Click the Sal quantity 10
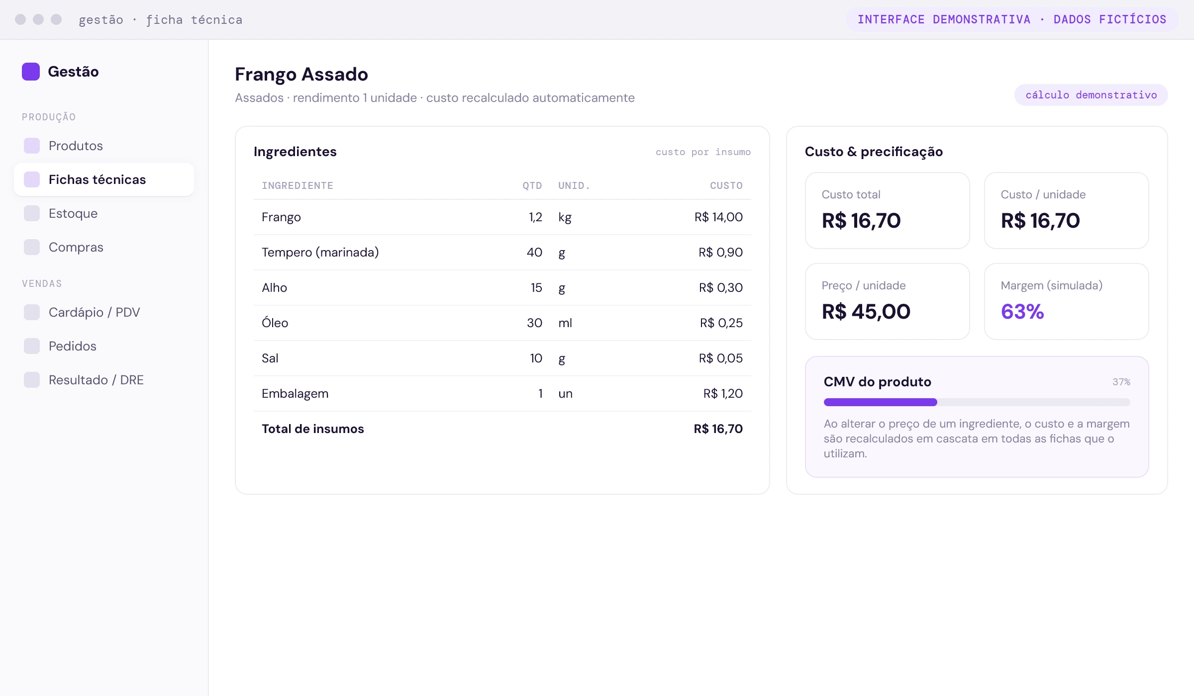Viewport: 1194px width, 696px height. [x=536, y=358]
